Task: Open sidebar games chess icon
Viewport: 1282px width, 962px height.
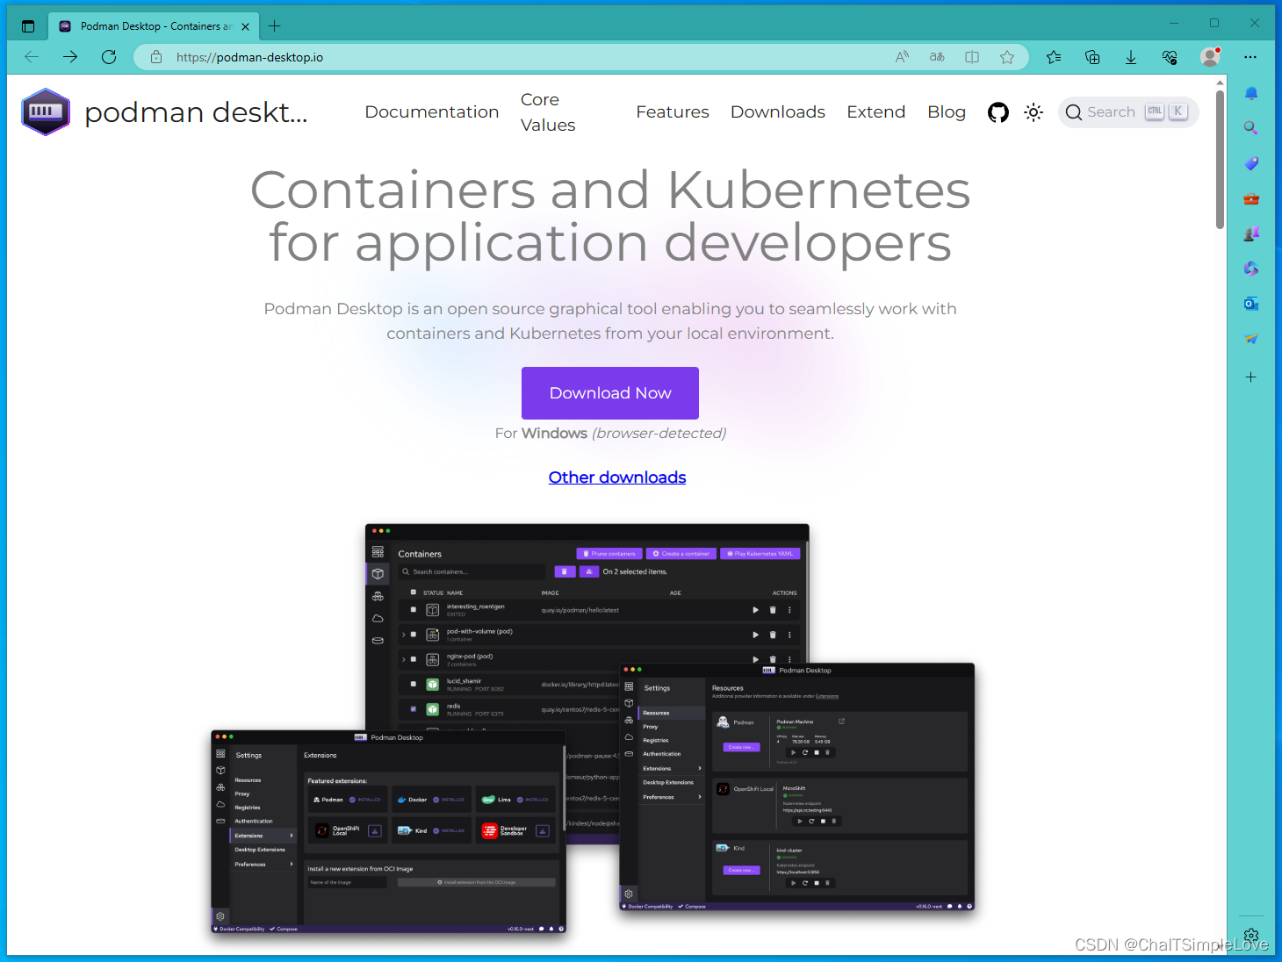Action: tap(1251, 233)
